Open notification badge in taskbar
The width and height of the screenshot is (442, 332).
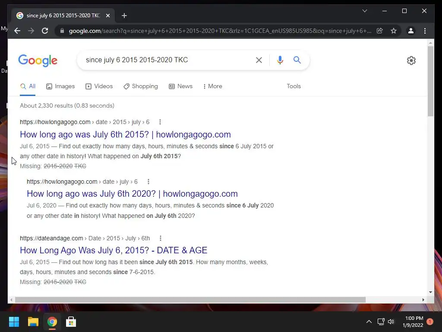pos(430,322)
